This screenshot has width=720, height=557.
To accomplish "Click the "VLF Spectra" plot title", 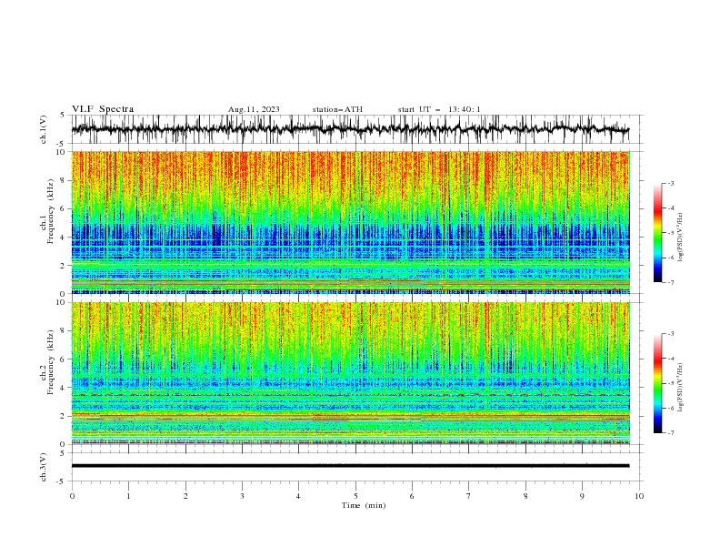I will [103, 109].
